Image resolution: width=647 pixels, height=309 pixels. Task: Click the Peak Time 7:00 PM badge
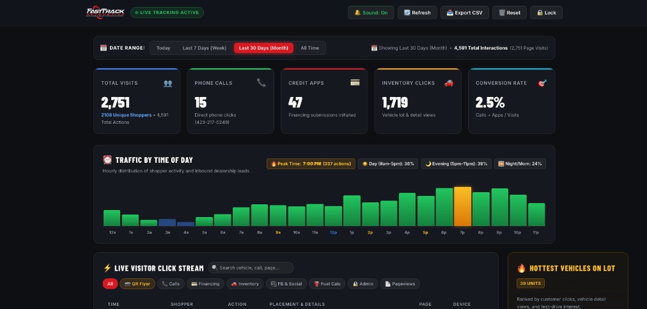(311, 163)
